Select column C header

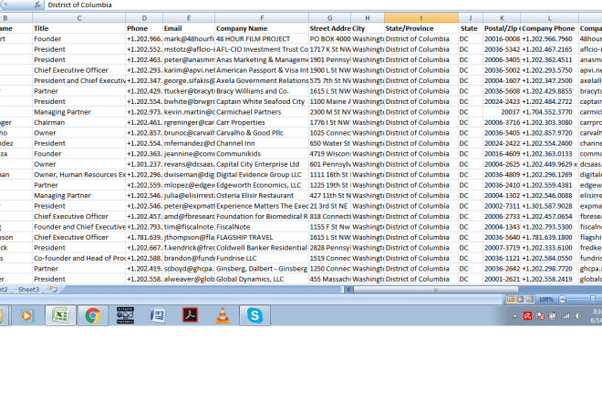point(79,17)
